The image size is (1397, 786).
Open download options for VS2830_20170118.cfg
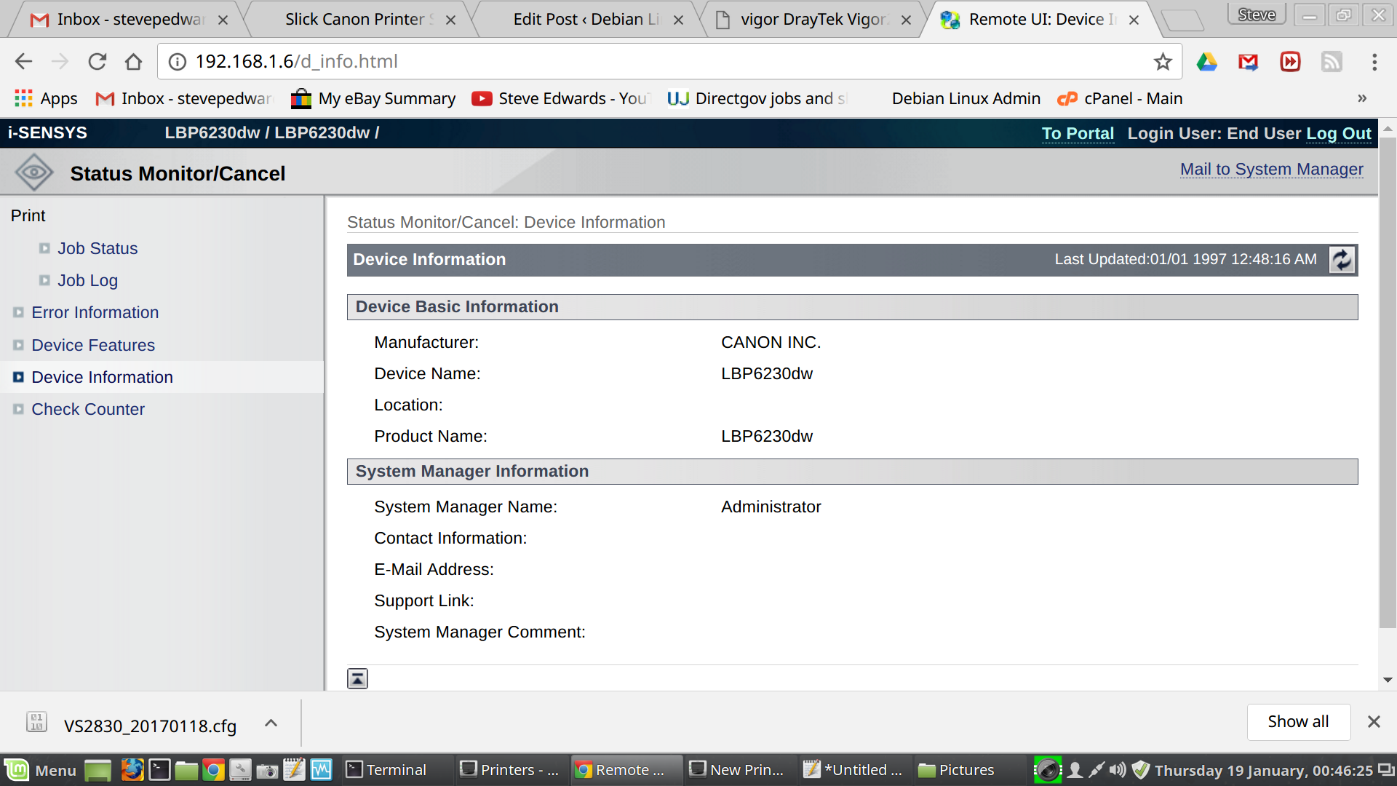click(x=271, y=723)
